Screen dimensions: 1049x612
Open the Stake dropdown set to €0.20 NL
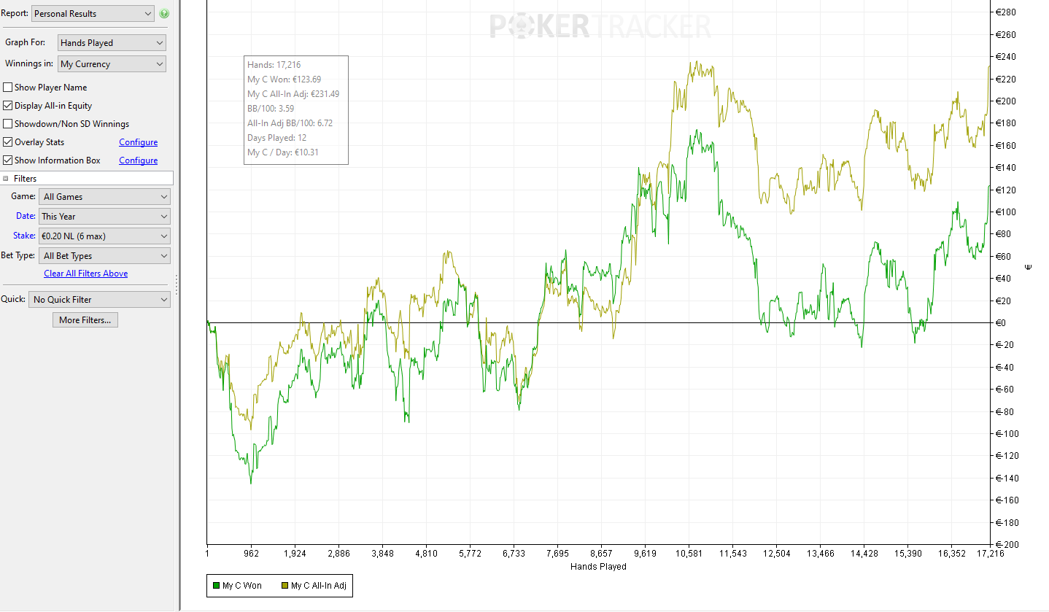pos(104,236)
